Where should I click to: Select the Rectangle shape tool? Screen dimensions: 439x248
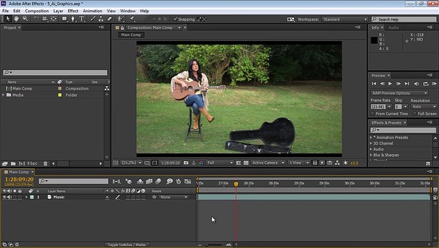tap(64, 19)
